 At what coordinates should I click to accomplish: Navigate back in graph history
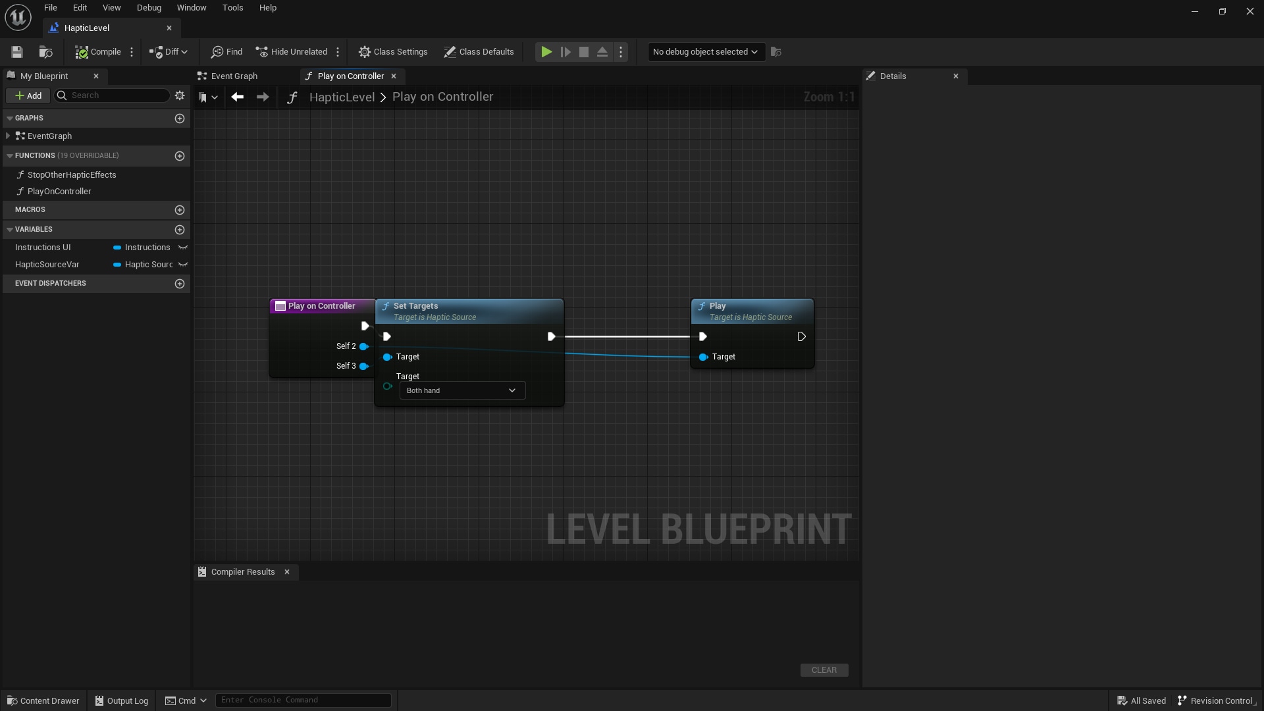pos(237,97)
